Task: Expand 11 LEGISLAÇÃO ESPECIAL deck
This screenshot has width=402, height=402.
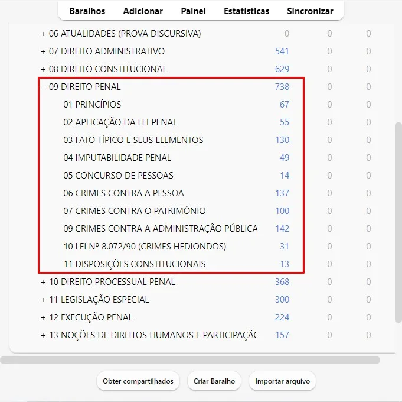Action: (x=43, y=300)
